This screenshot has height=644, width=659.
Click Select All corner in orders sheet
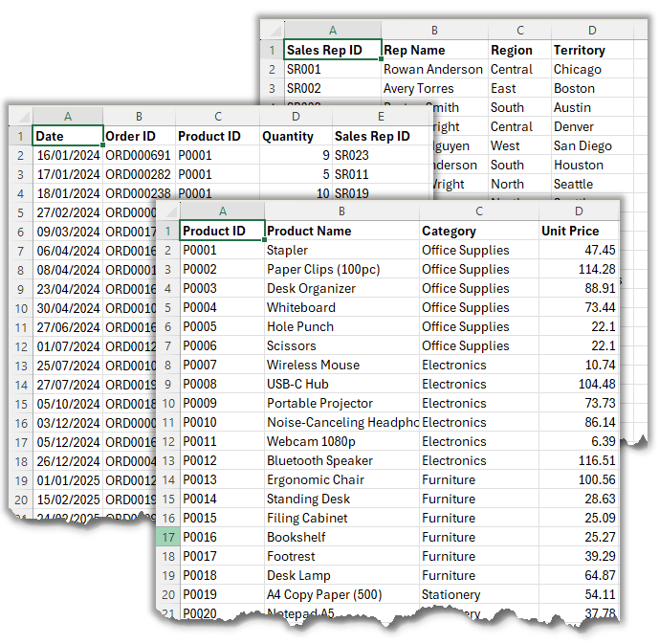point(21,117)
